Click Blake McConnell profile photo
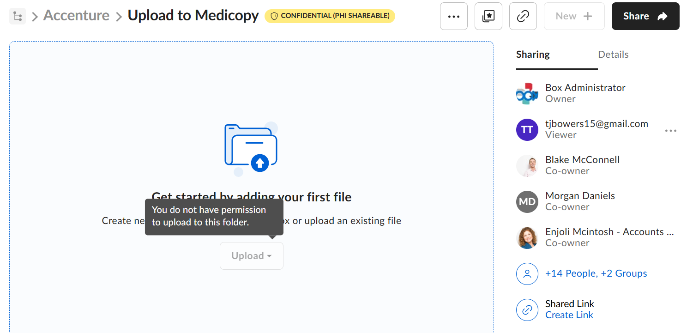 527,165
